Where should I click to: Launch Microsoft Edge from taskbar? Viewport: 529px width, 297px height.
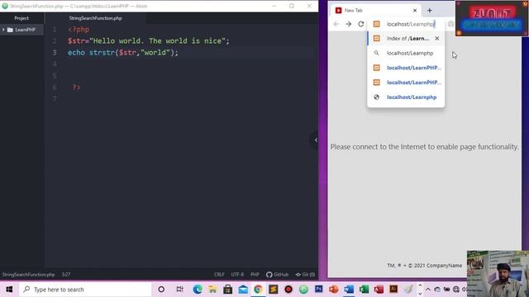coord(198,290)
